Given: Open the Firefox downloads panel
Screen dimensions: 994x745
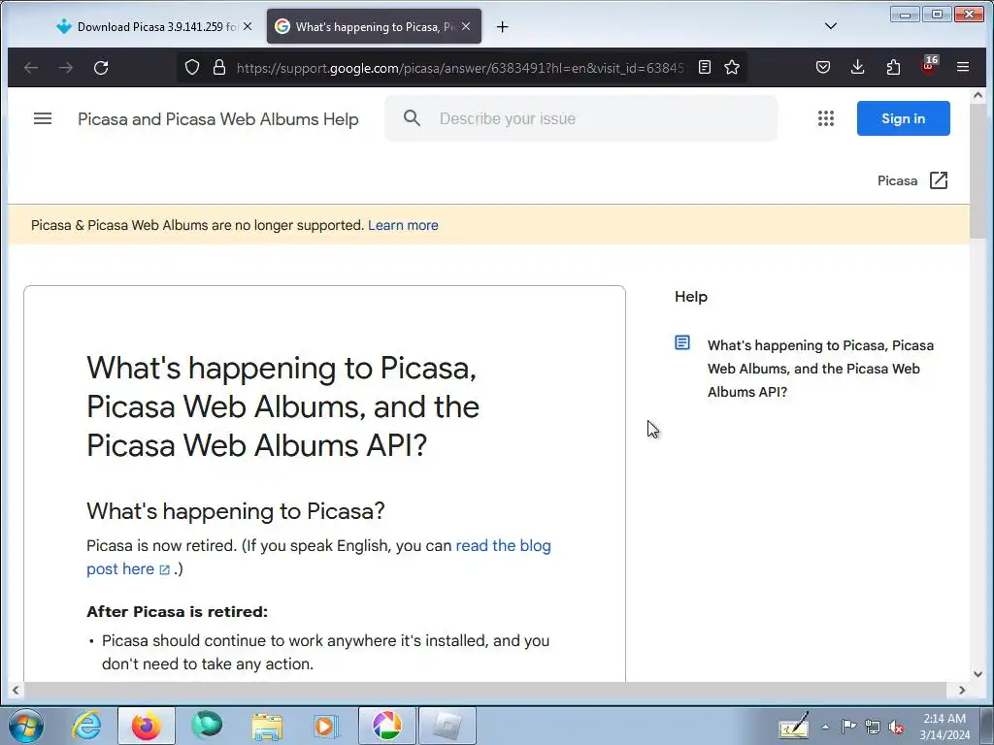Looking at the screenshot, I should pyautogui.click(x=858, y=67).
